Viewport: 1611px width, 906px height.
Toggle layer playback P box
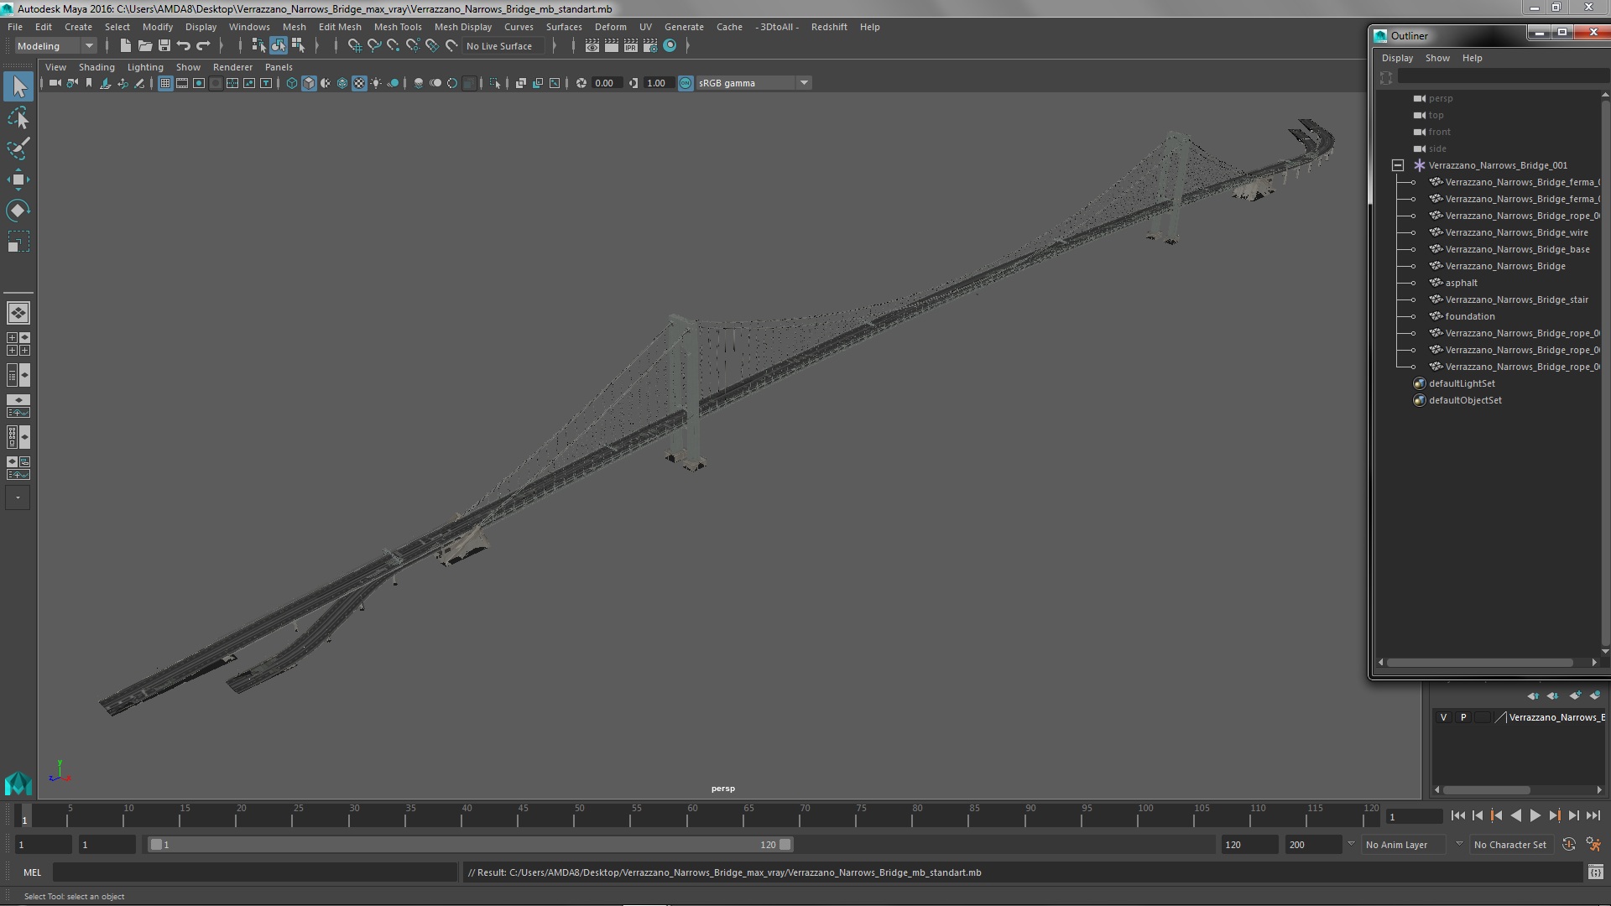[1463, 717]
